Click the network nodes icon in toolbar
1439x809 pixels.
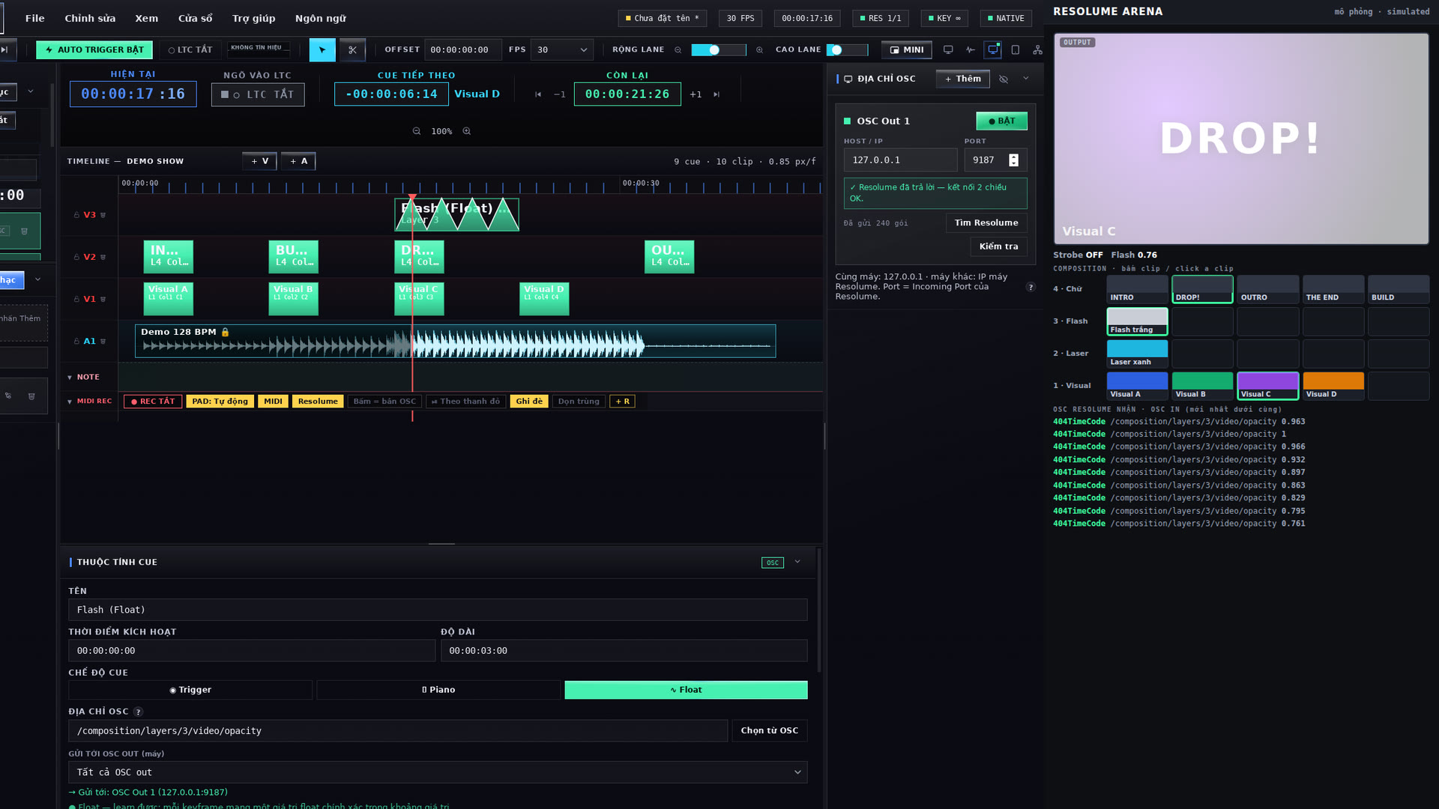pos(1037,50)
